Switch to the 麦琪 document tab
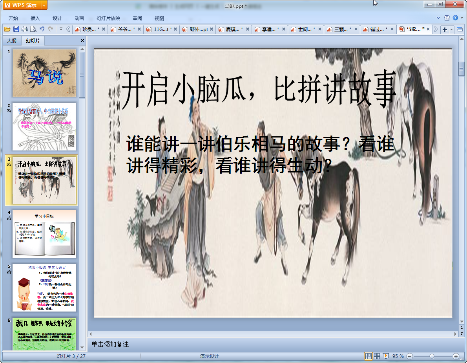Viewport: 467px width, 363px height. click(234, 29)
